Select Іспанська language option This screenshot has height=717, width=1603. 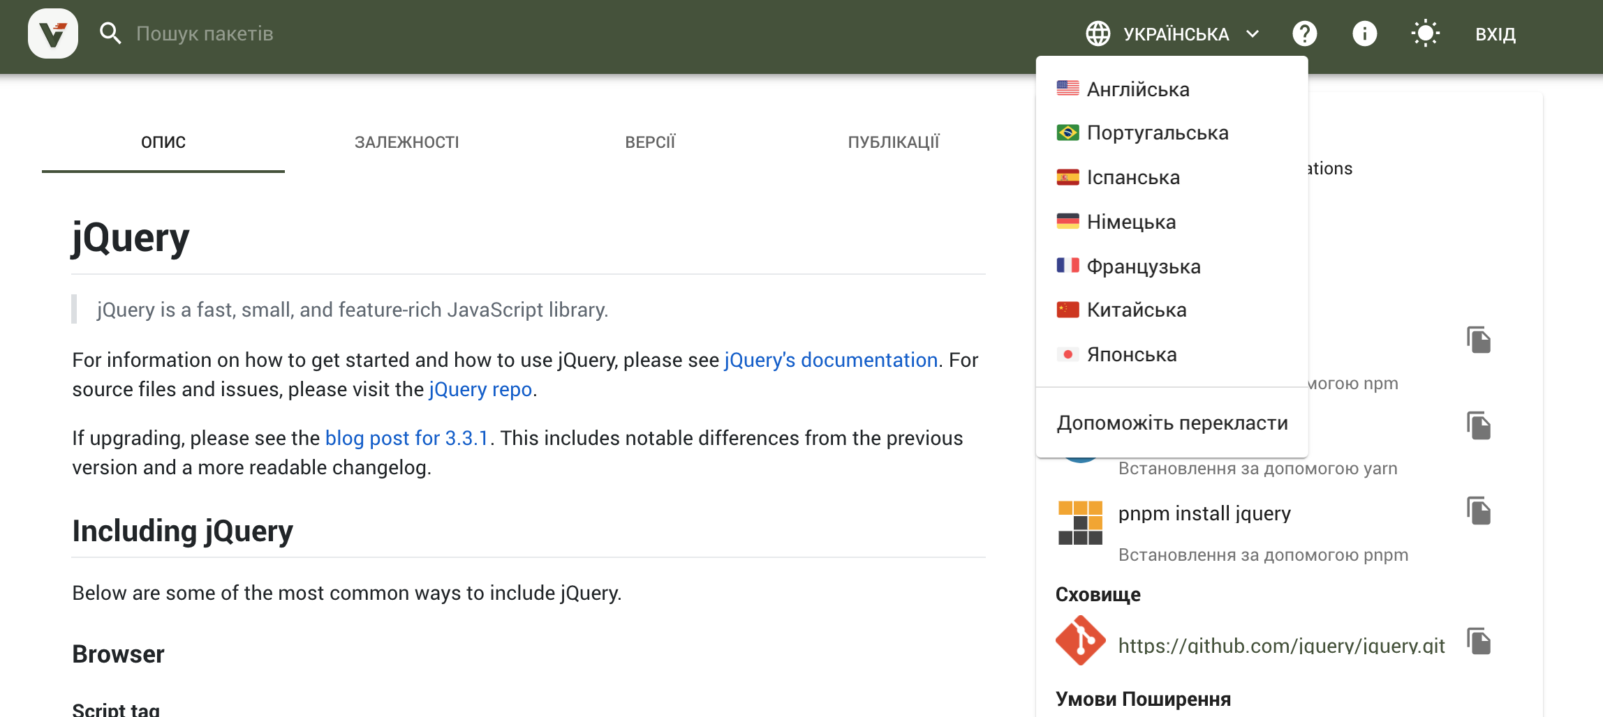click(1172, 178)
